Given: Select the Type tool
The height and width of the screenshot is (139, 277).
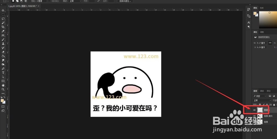Looking at the screenshot, I should 3,73.
